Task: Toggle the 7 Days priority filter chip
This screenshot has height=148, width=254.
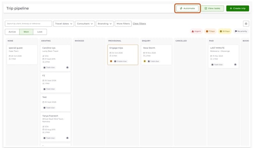Action: click(210, 31)
